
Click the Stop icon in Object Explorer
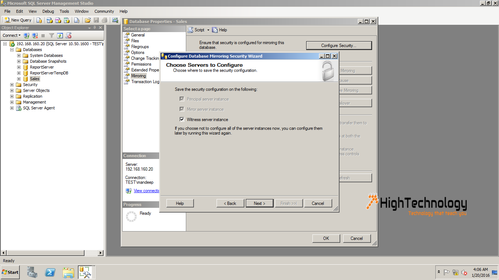43,35
